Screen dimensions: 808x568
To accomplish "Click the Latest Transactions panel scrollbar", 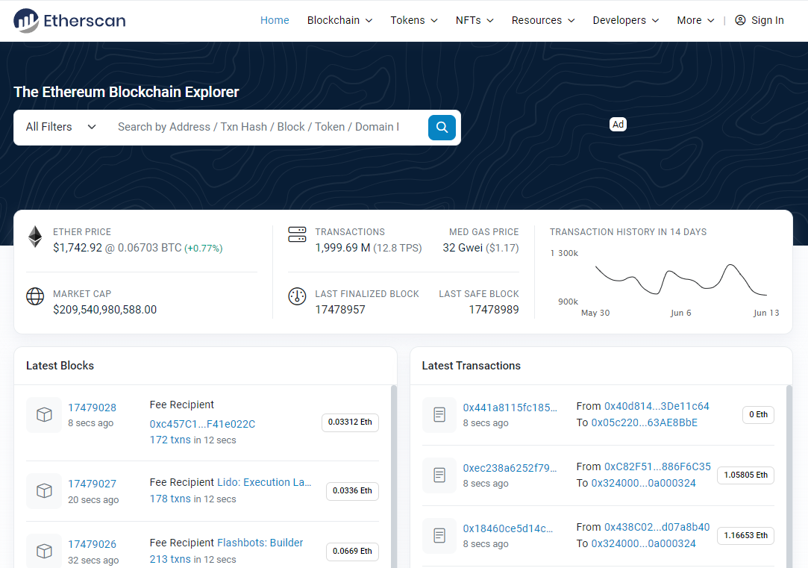I will point(789,476).
